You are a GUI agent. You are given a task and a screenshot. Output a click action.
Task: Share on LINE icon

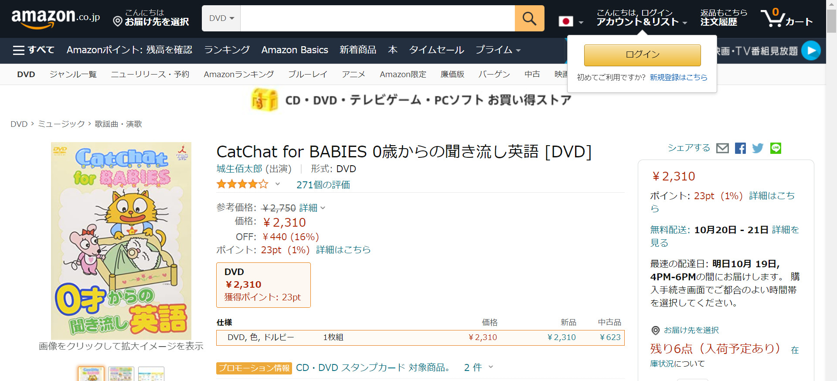point(776,148)
